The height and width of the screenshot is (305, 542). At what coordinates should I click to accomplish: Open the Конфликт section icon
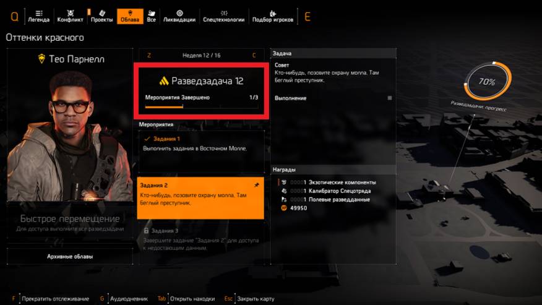pyautogui.click(x=70, y=13)
